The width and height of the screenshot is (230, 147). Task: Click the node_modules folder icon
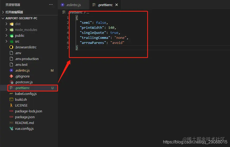click(x=11, y=30)
